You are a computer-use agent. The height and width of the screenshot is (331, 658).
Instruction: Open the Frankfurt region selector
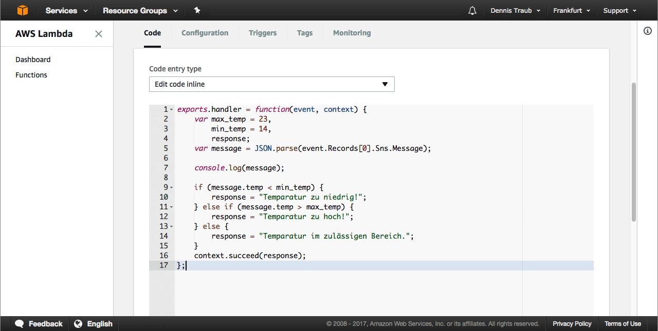coord(571,10)
